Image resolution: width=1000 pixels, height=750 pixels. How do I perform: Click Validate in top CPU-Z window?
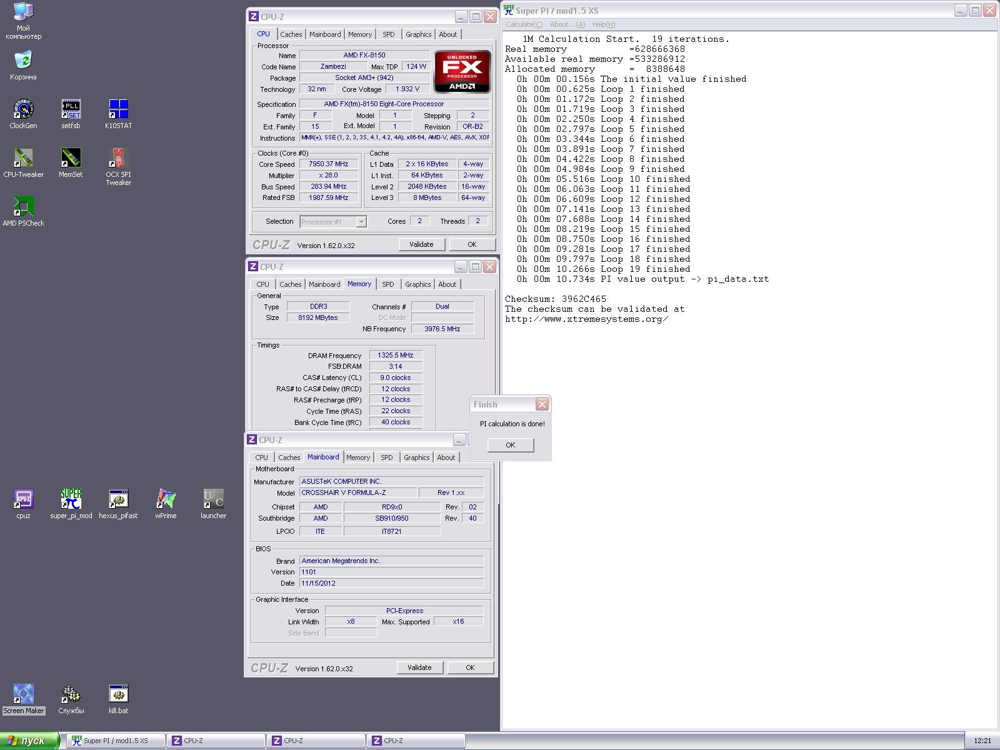[421, 244]
